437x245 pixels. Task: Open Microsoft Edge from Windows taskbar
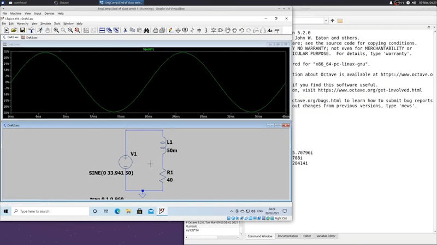117,211
